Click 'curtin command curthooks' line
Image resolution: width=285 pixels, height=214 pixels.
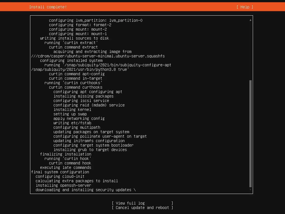[76, 87]
